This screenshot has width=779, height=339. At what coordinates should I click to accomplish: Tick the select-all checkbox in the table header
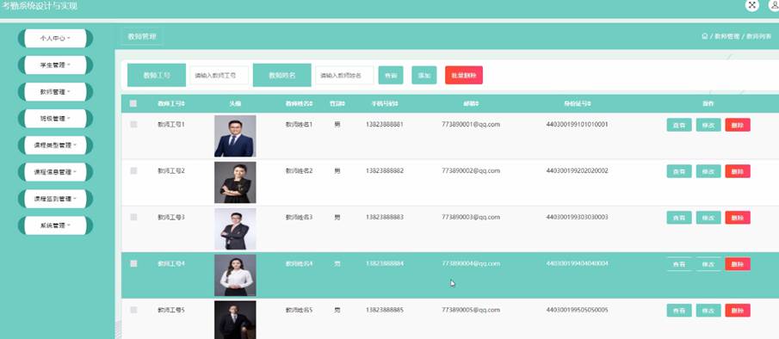[133, 104]
